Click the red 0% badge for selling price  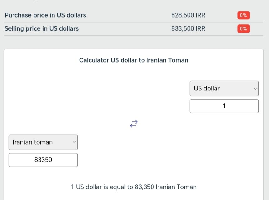click(243, 29)
